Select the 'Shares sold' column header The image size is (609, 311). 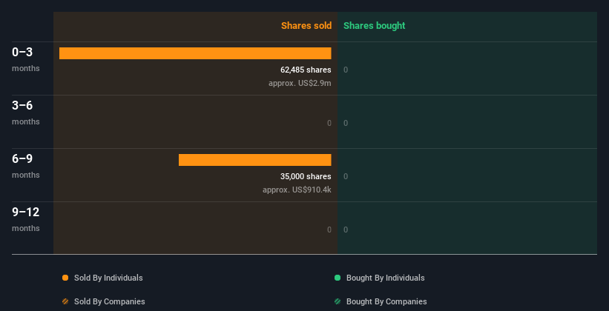click(306, 26)
